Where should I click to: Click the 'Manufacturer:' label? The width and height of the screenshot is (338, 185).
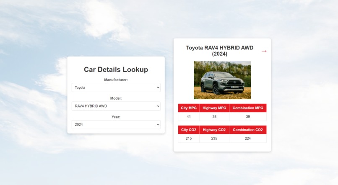tap(116, 80)
